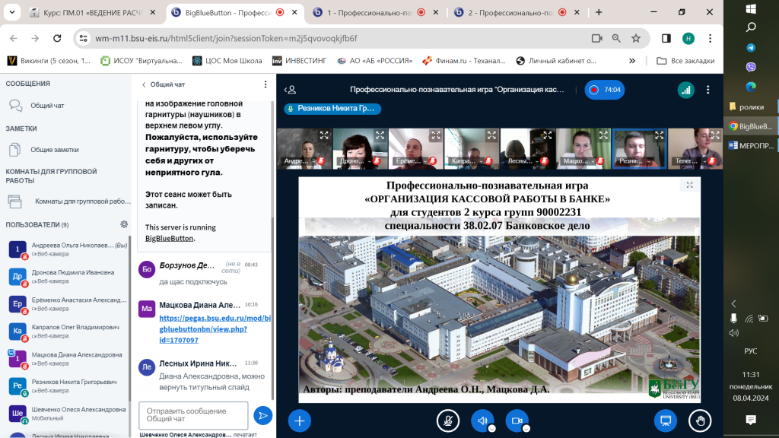Select user Андреева Ольга Николаевна
The height and width of the screenshot is (438, 779).
pos(68,249)
